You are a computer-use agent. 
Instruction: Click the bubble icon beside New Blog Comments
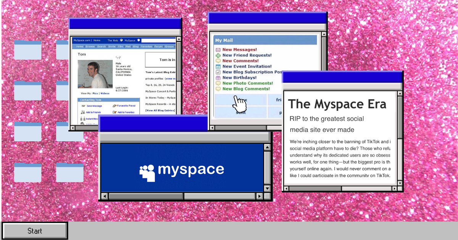click(218, 89)
